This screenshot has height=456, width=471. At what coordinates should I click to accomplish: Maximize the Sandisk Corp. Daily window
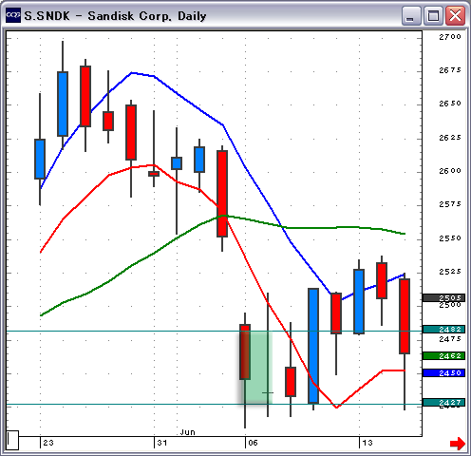[x=433, y=15]
